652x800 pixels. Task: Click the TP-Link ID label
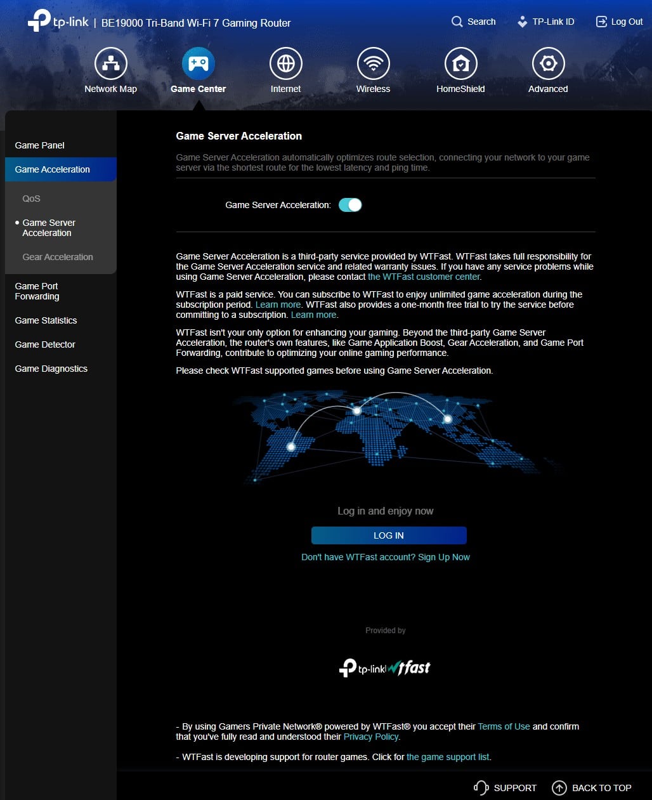click(553, 22)
